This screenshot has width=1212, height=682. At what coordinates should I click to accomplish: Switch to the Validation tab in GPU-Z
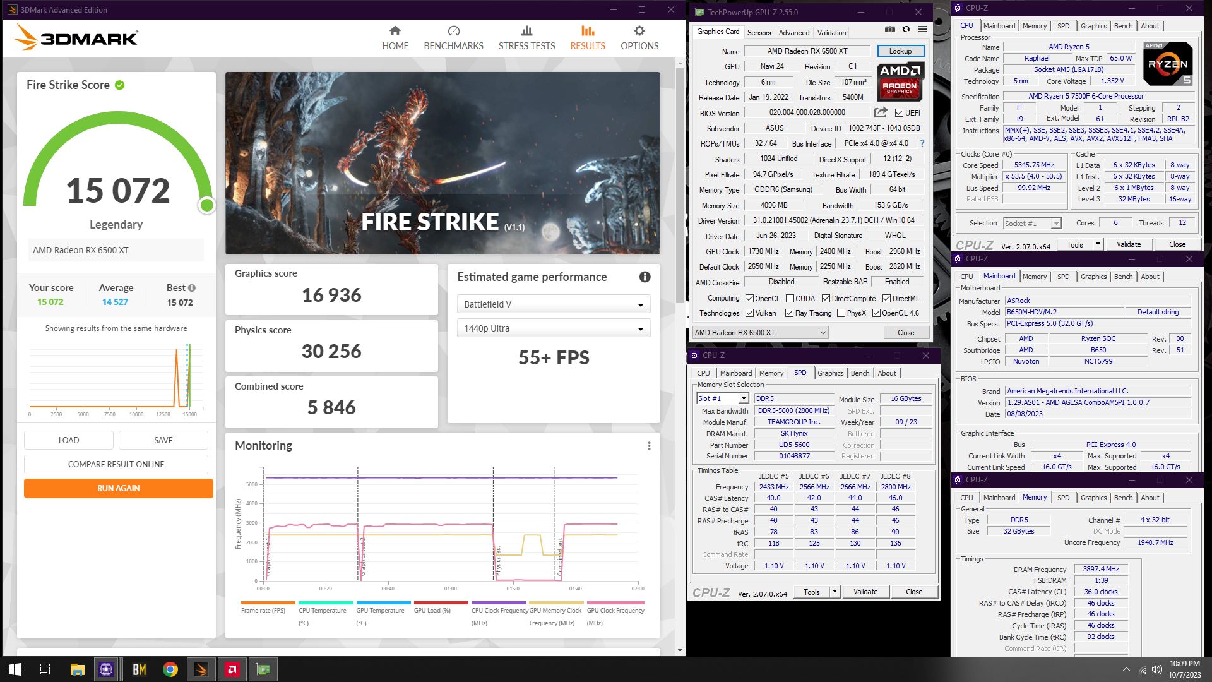[831, 33]
